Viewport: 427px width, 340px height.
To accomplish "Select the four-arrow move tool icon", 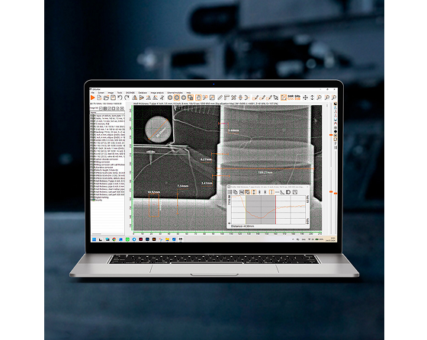I will [x=305, y=98].
